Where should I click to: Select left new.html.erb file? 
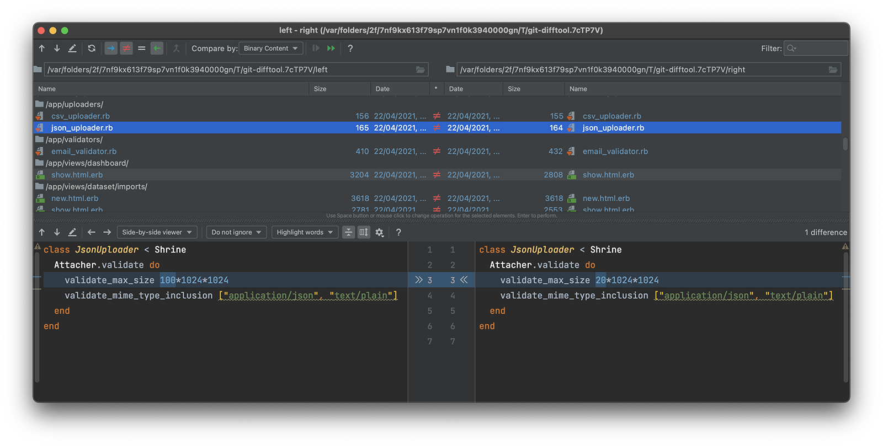tap(75, 198)
